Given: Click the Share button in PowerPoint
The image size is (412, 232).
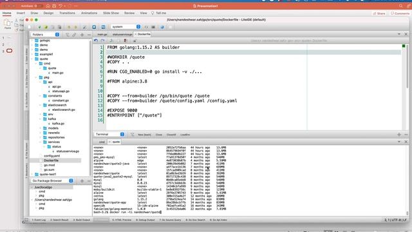Looking at the screenshot, I should point(379,13).
